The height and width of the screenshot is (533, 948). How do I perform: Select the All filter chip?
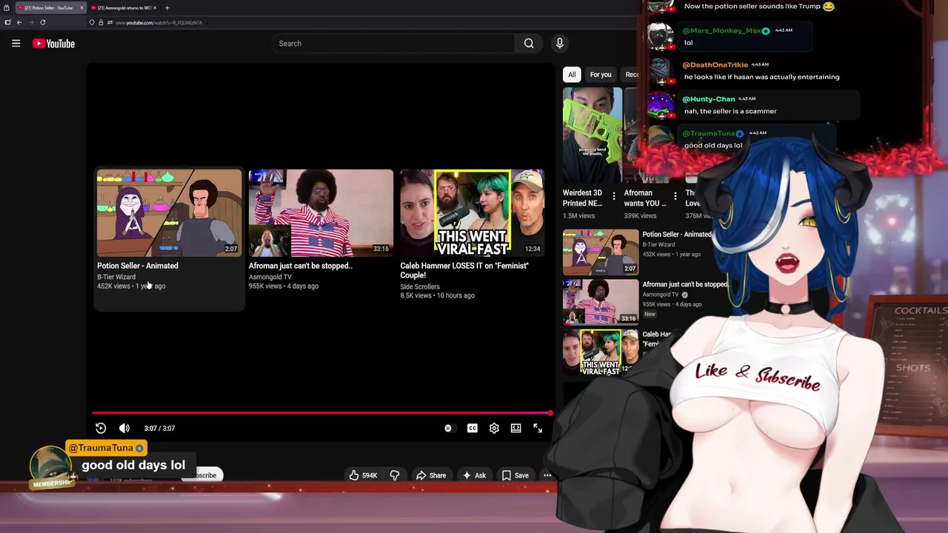pos(572,75)
